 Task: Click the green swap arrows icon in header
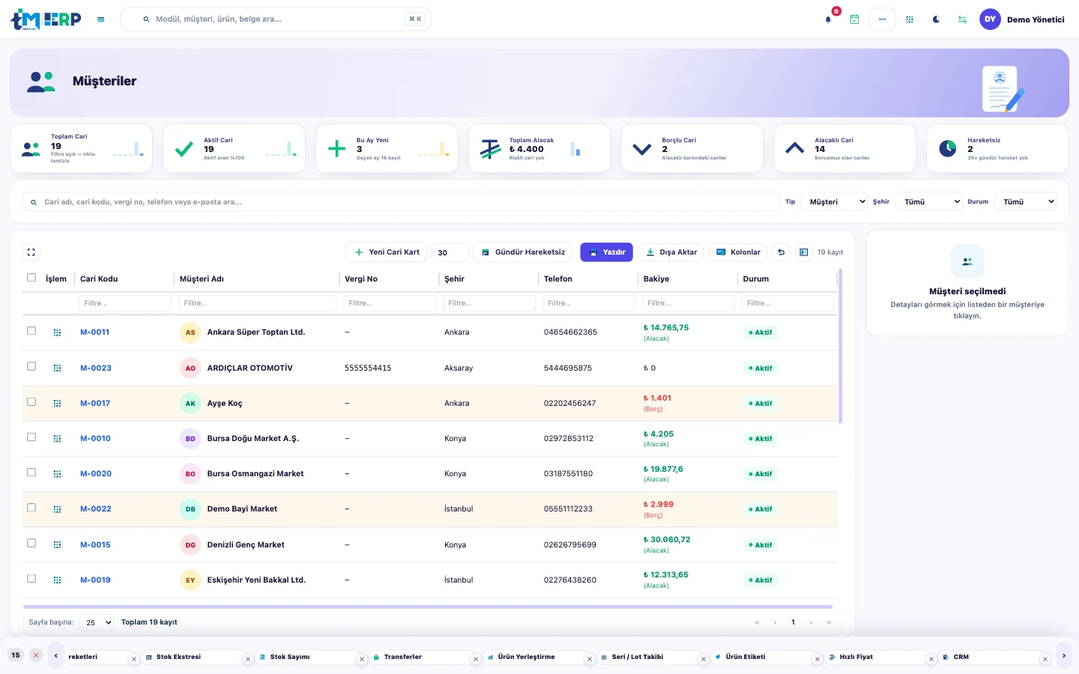(962, 19)
